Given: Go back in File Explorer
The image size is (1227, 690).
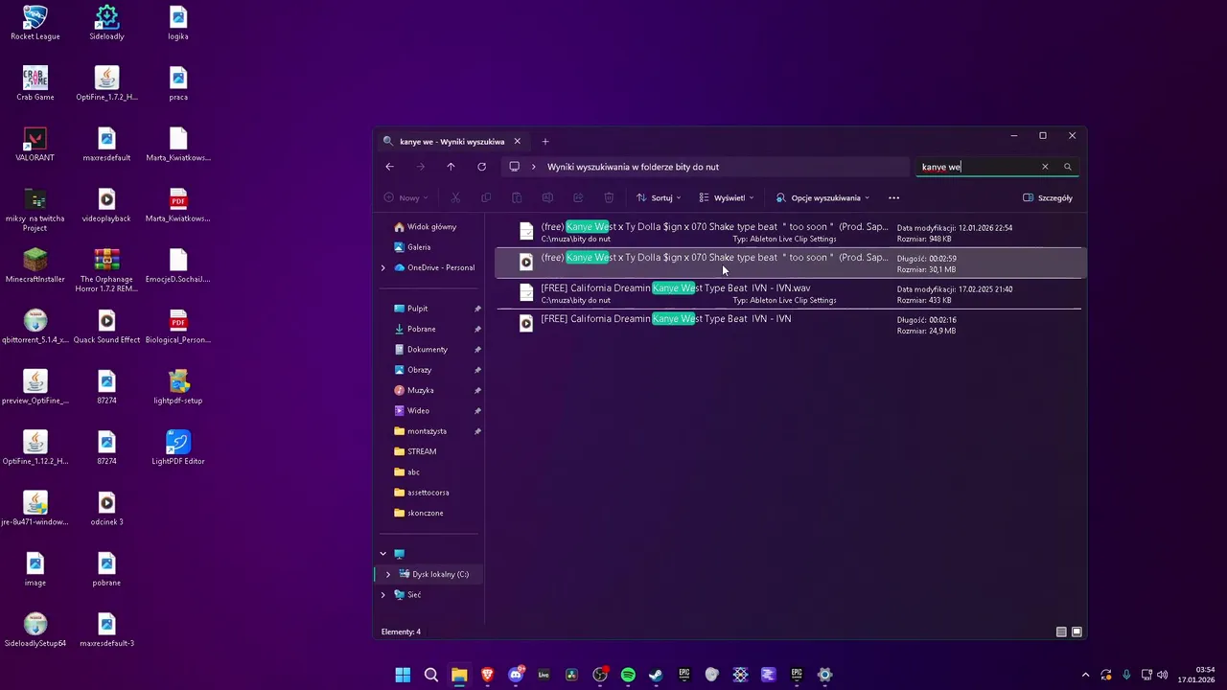Looking at the screenshot, I should 389,167.
